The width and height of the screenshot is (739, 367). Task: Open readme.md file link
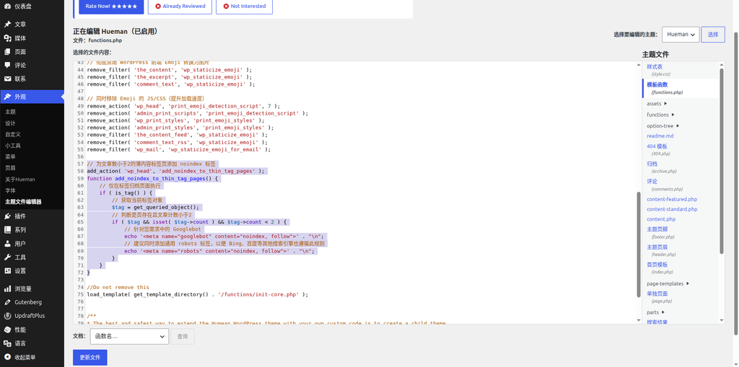[x=660, y=136]
